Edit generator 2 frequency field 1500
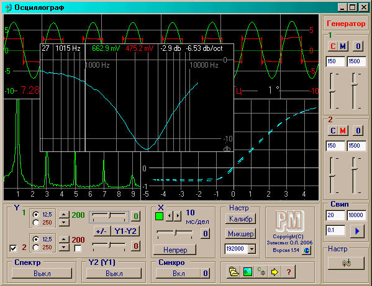The image size is (372, 286). coord(356,146)
